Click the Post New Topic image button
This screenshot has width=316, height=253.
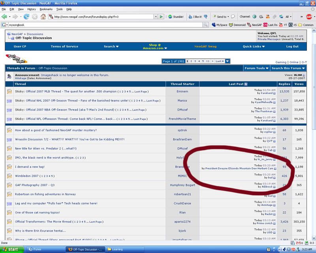click(16, 59)
